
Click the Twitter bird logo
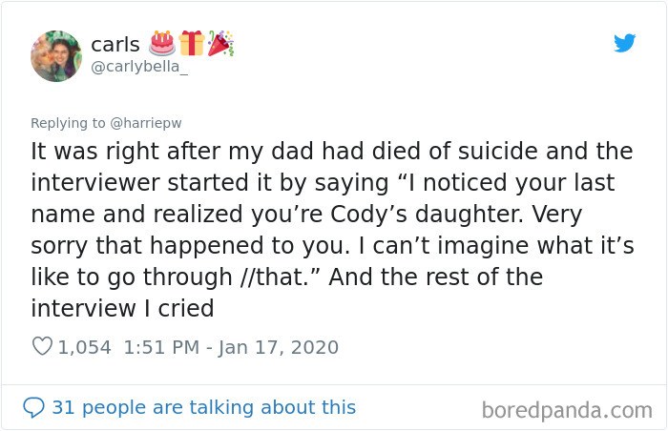(624, 44)
